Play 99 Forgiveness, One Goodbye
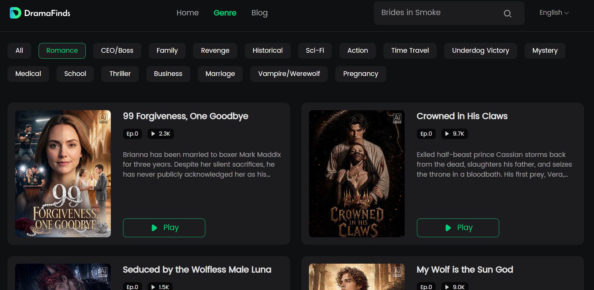The image size is (594, 290). coord(164,228)
